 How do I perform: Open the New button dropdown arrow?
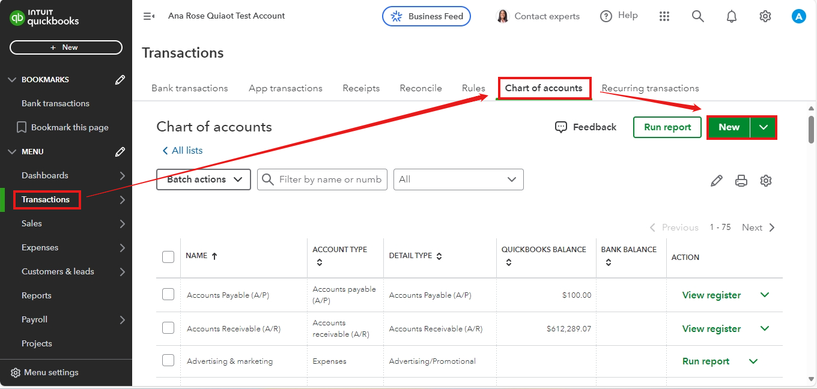[x=764, y=127]
